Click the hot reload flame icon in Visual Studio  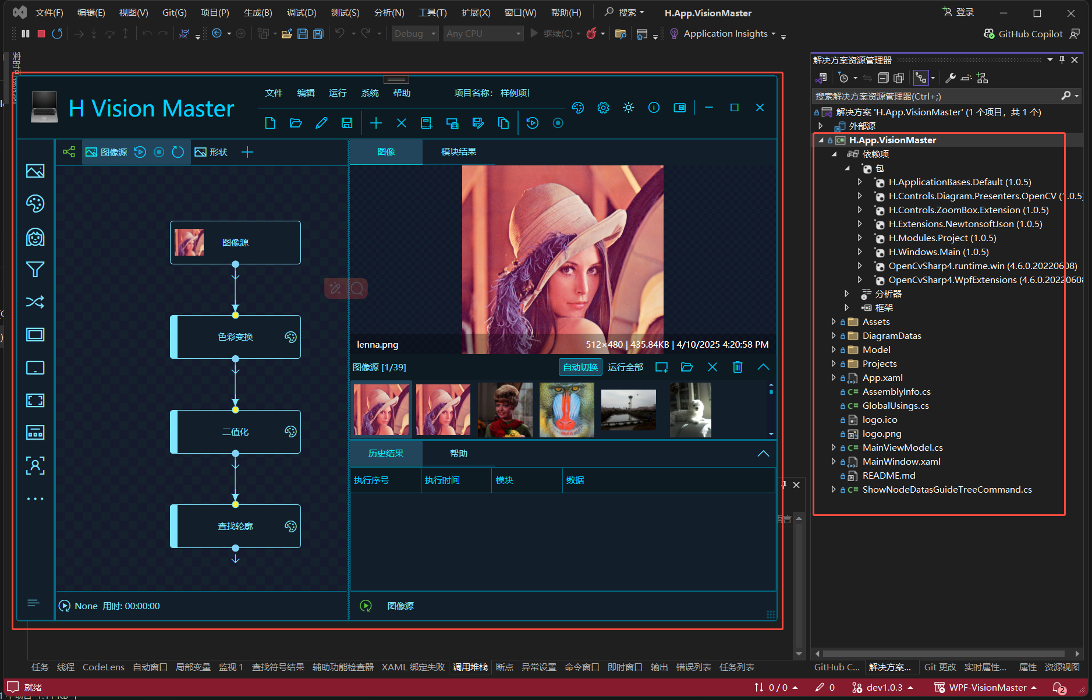tap(591, 33)
